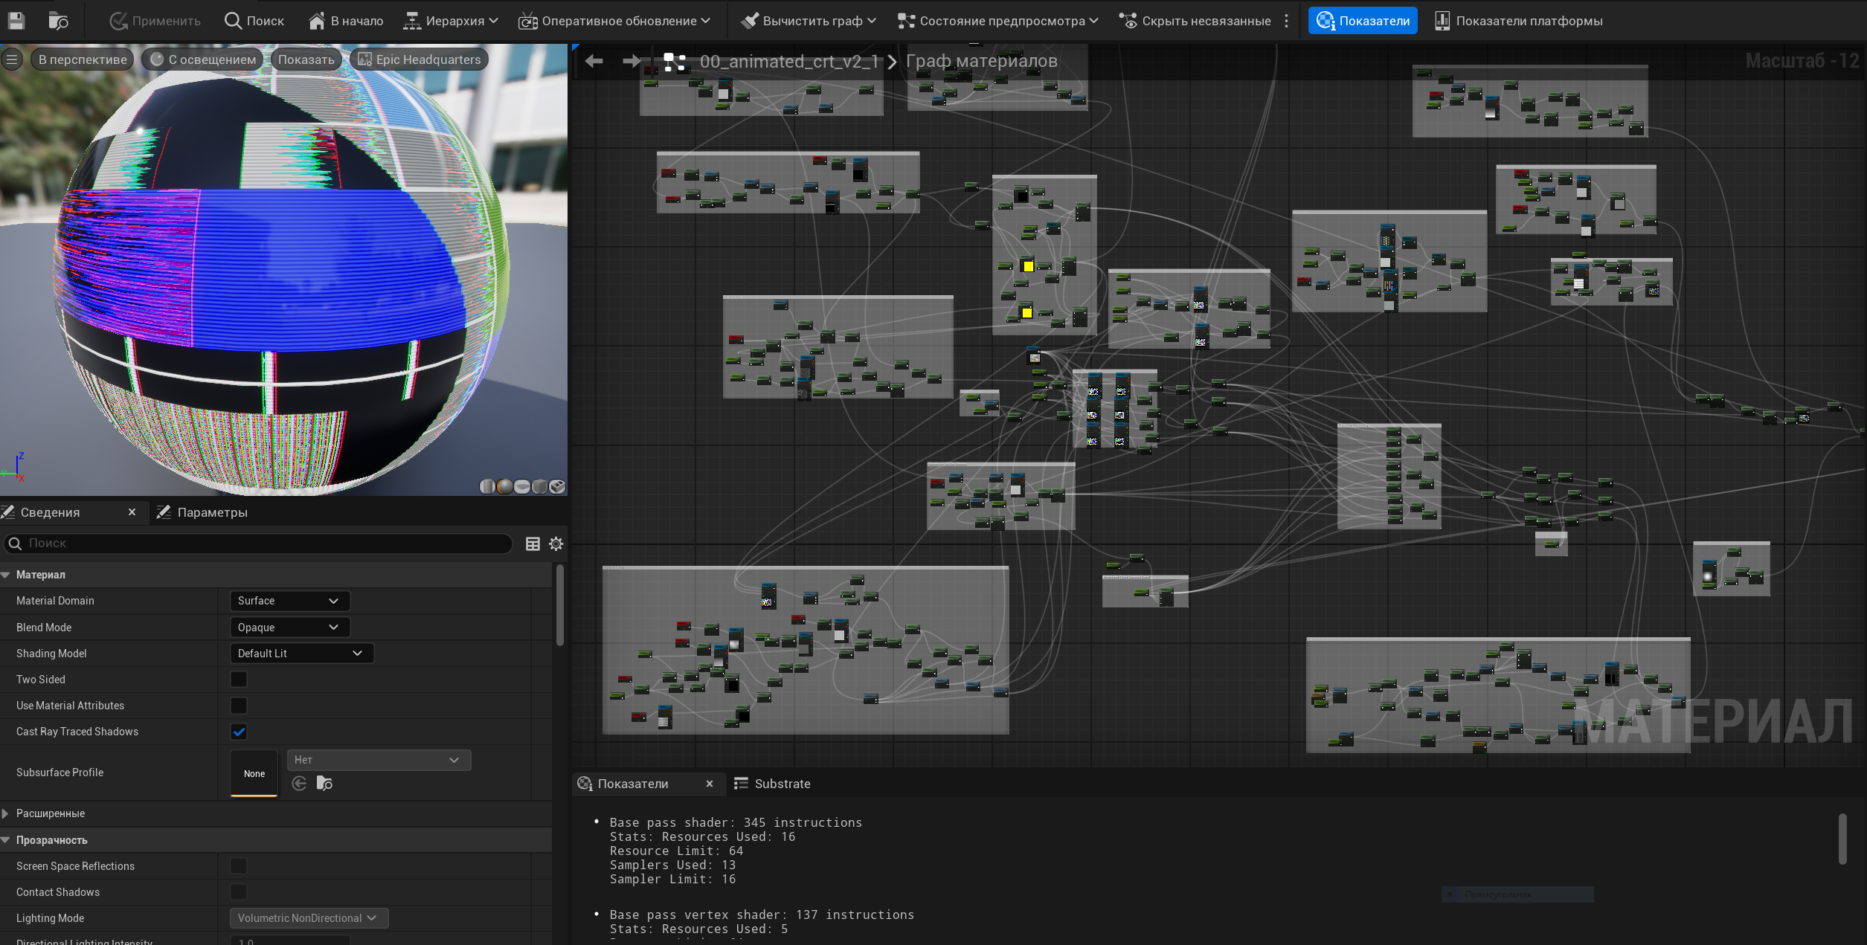Select the sphere preview shape icon
The image size is (1867, 945).
505,486
